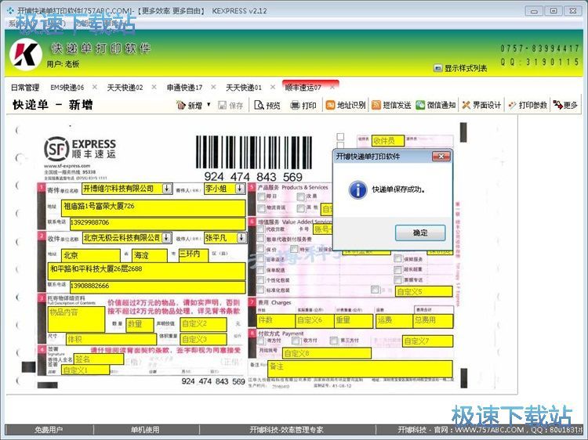The width and height of the screenshot is (588, 440).
Task: Toggle the 保单配送 checkbox
Action: tap(260, 269)
